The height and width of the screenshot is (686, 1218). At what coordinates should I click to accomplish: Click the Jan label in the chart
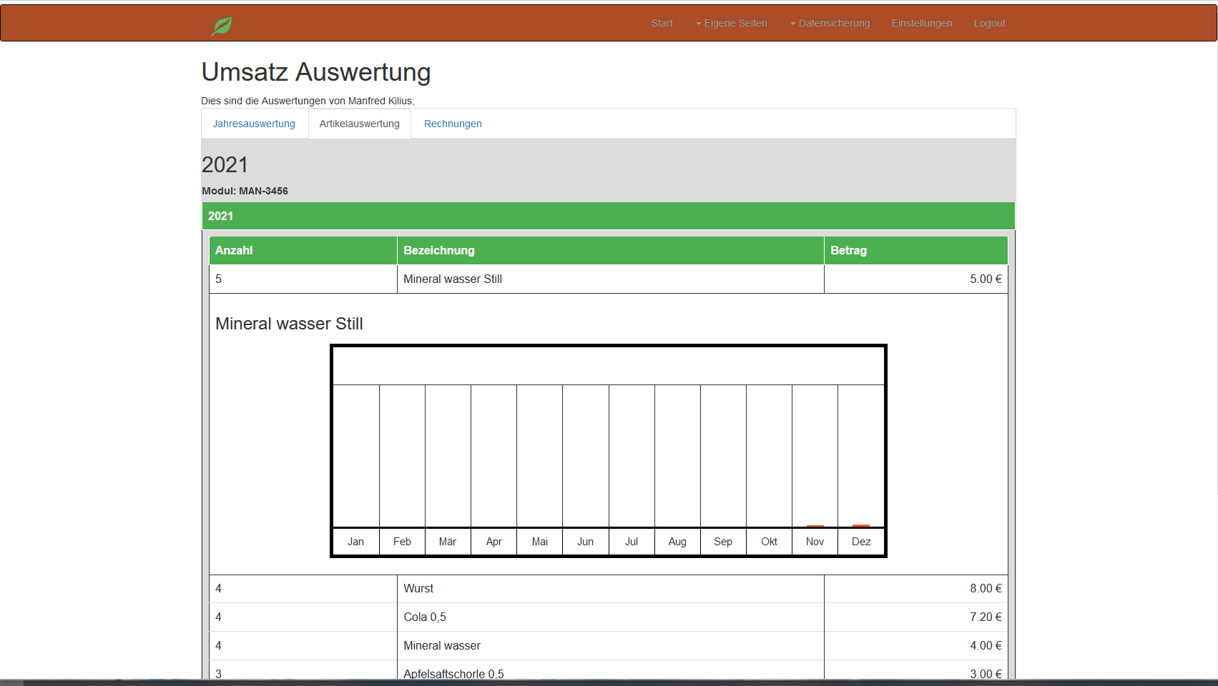(355, 542)
